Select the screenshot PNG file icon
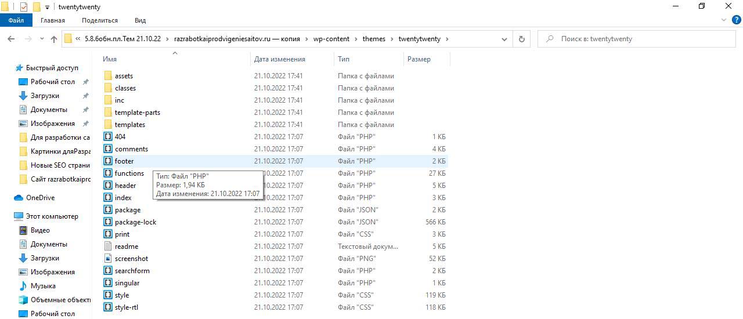Screen dimensions: 743x319 coord(108,259)
